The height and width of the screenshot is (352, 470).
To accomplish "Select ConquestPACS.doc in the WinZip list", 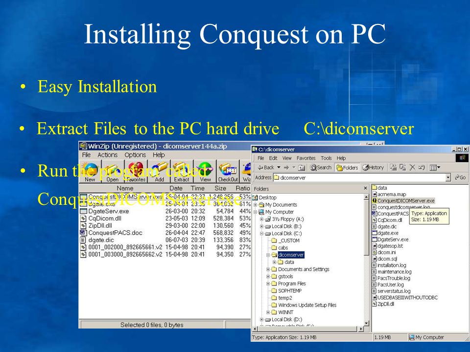I will 115,233.
